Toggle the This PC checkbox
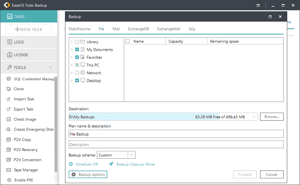This screenshot has height=185, width=300. [x=77, y=65]
